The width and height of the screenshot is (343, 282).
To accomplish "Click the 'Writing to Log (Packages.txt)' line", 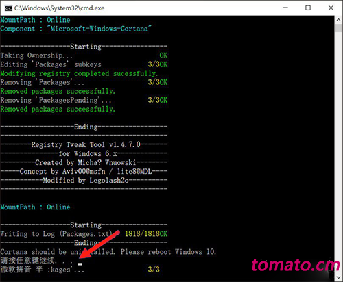I will (56, 234).
